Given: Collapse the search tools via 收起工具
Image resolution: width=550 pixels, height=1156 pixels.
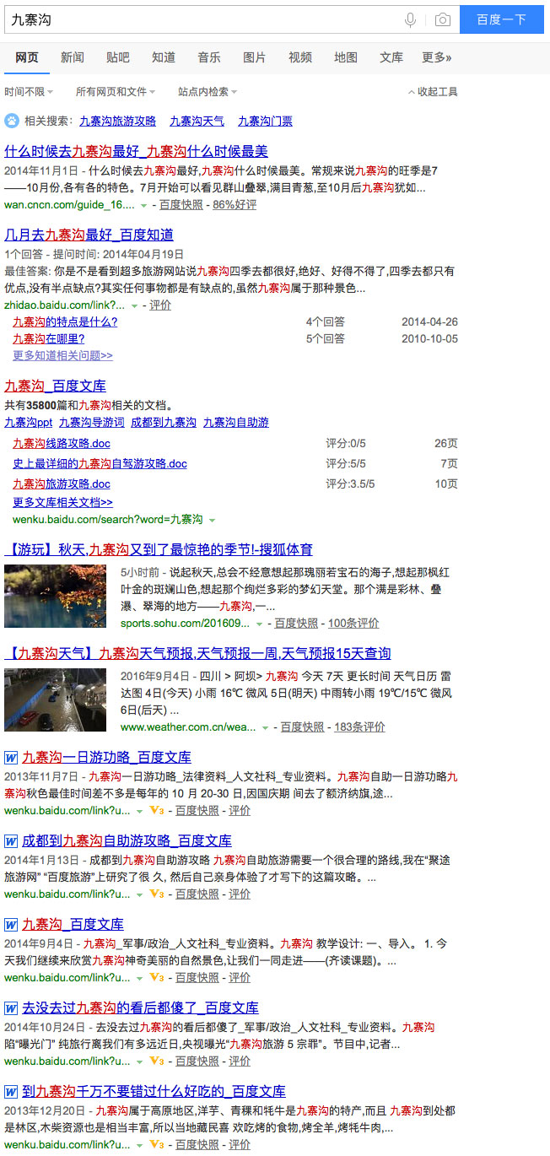Looking at the screenshot, I should pyautogui.click(x=433, y=91).
